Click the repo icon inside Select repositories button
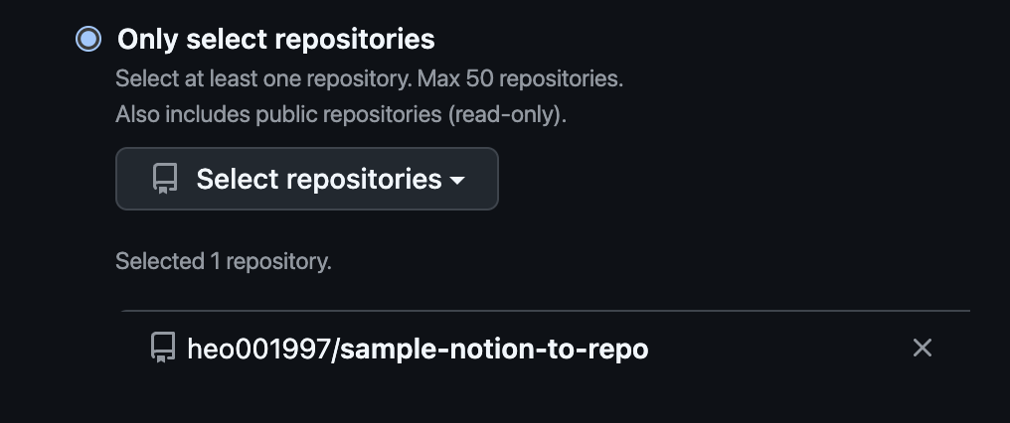Screen dimensions: 1010x423 164,179
